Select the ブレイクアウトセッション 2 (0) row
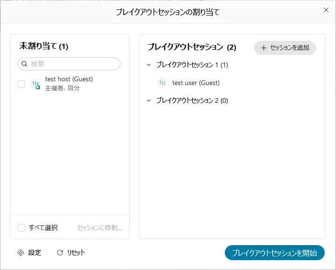 192,100
